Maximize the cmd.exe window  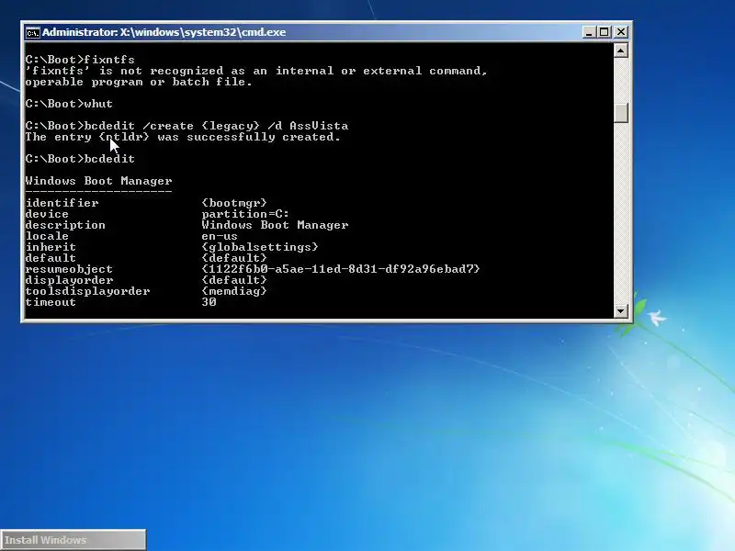(x=605, y=32)
